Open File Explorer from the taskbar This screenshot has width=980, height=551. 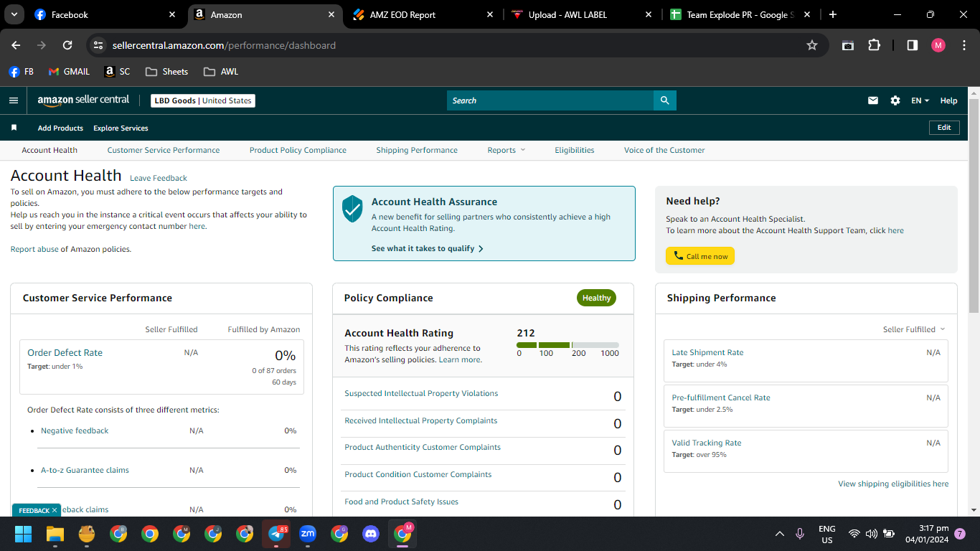pos(55,534)
